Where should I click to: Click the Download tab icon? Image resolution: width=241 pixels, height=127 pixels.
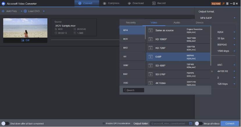click(129, 3)
